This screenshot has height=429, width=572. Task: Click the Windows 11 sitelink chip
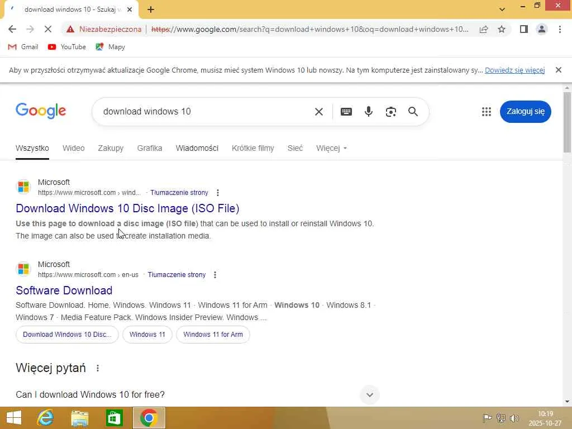(x=147, y=335)
